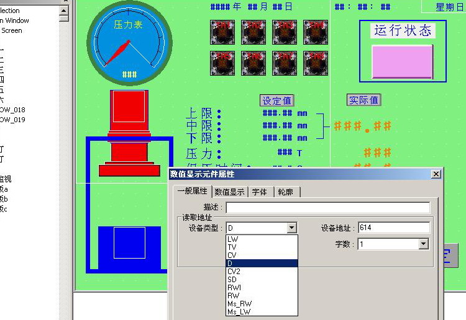Image resolution: width=466 pixels, height=320 pixels.
Task: Select the 实际值 label box
Action: coord(363,100)
